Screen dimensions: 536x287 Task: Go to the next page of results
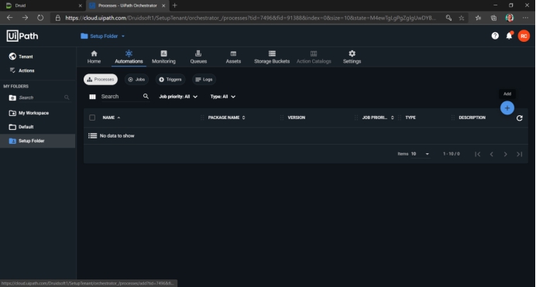point(505,154)
